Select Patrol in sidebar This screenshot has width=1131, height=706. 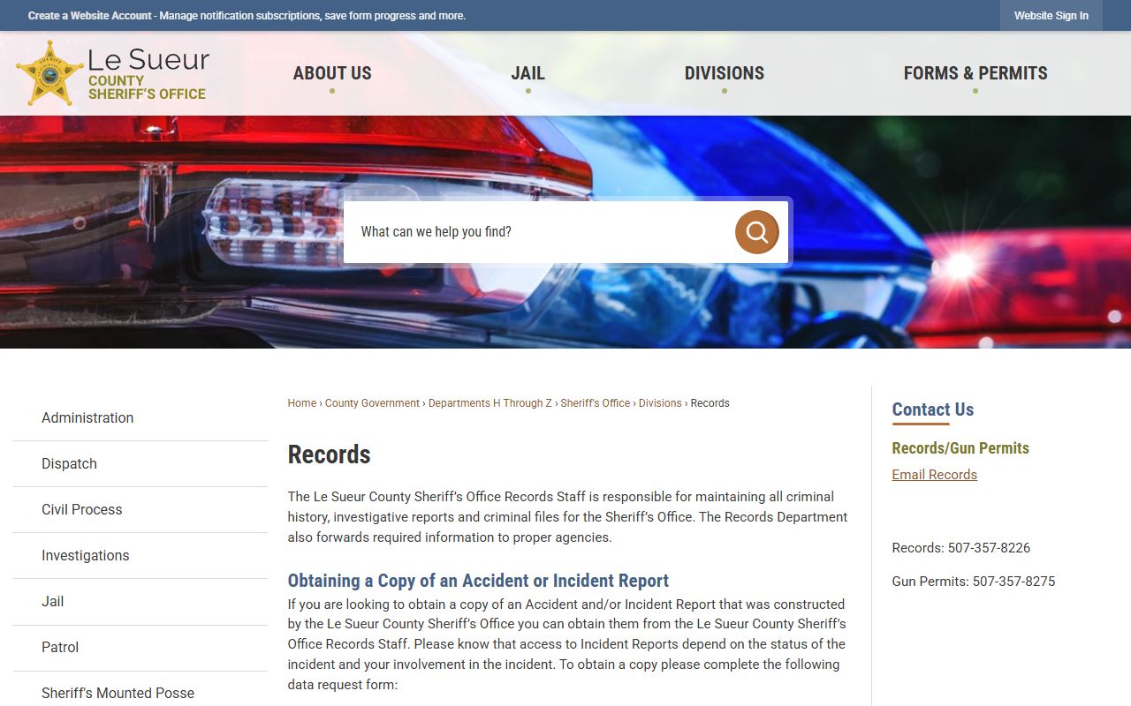pos(140,648)
